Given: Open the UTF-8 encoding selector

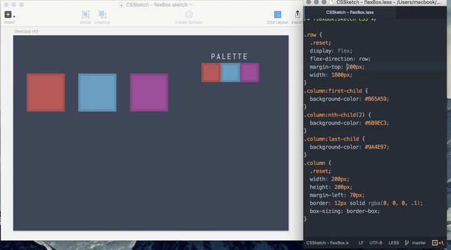Looking at the screenshot, I should coord(376,242).
